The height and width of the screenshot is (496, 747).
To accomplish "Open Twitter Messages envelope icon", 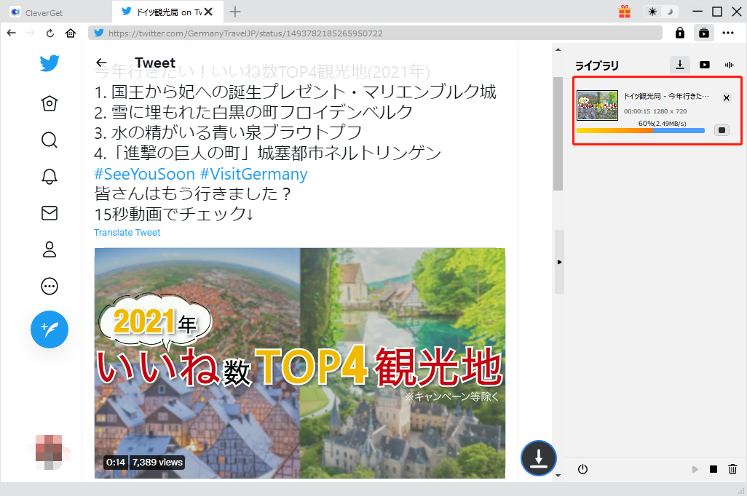I will 49,213.
